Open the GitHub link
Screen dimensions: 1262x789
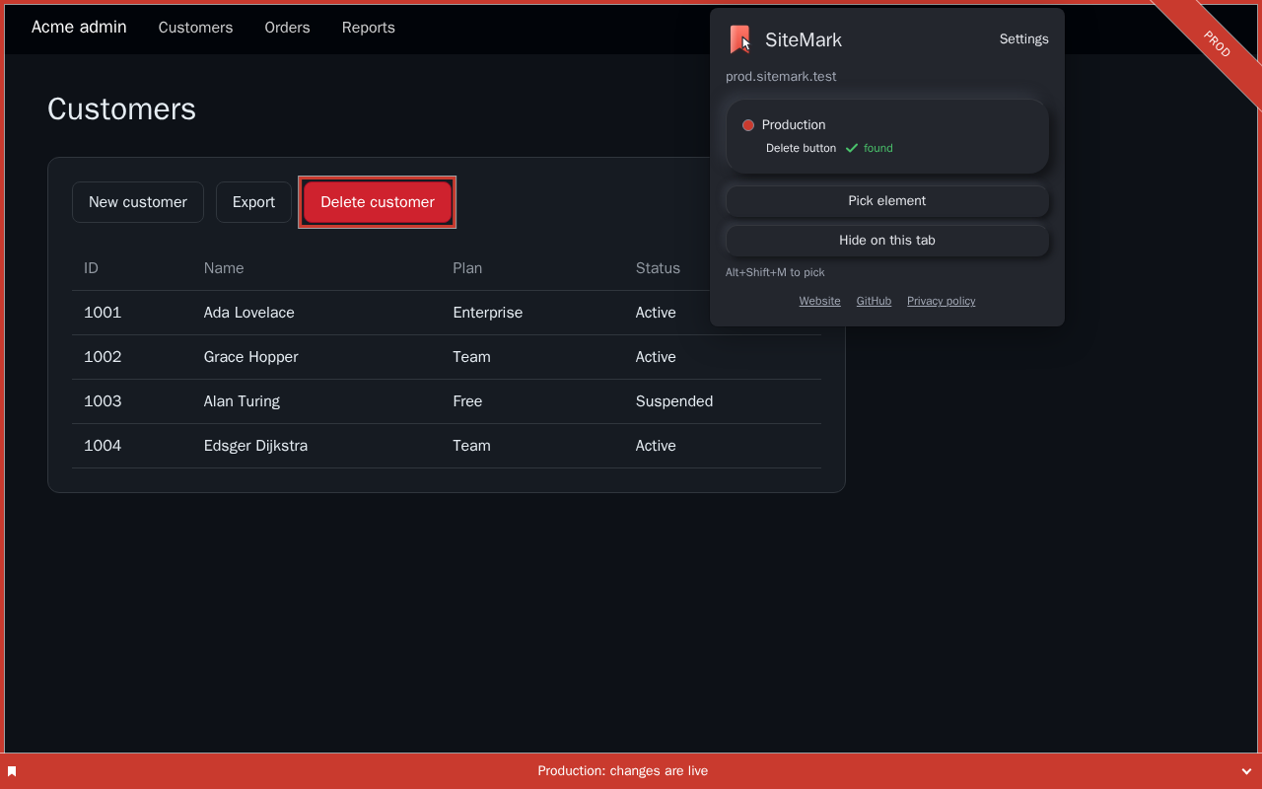[x=874, y=301]
